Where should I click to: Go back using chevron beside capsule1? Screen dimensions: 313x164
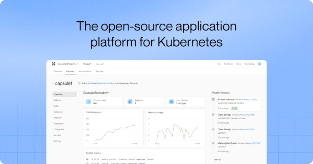[x=53, y=83]
